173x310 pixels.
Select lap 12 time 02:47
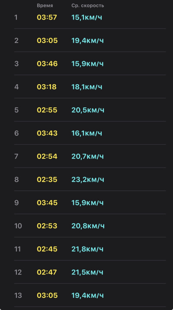point(47,272)
